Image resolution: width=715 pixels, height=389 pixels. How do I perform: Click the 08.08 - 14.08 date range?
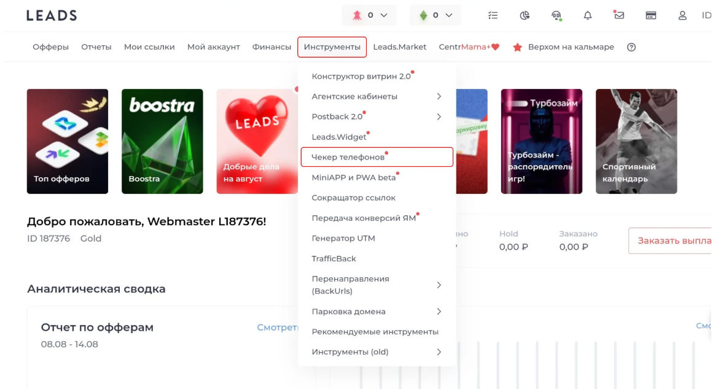[x=69, y=344]
